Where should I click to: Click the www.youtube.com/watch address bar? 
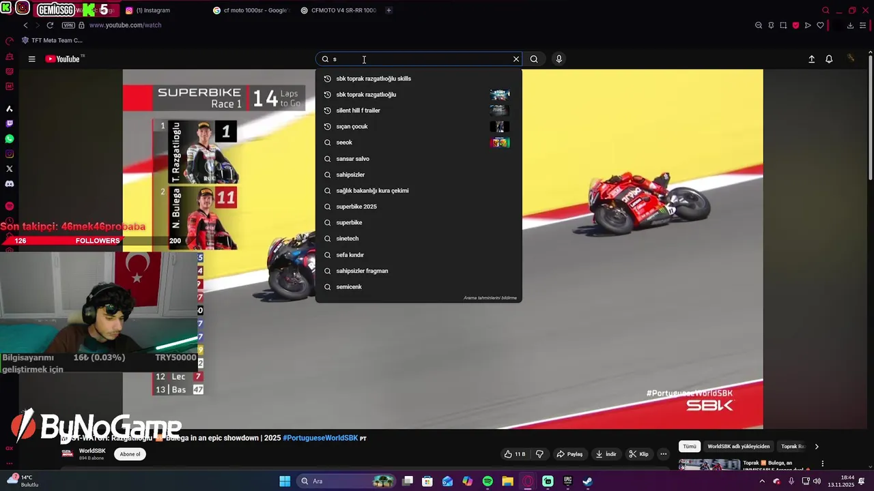[125, 25]
